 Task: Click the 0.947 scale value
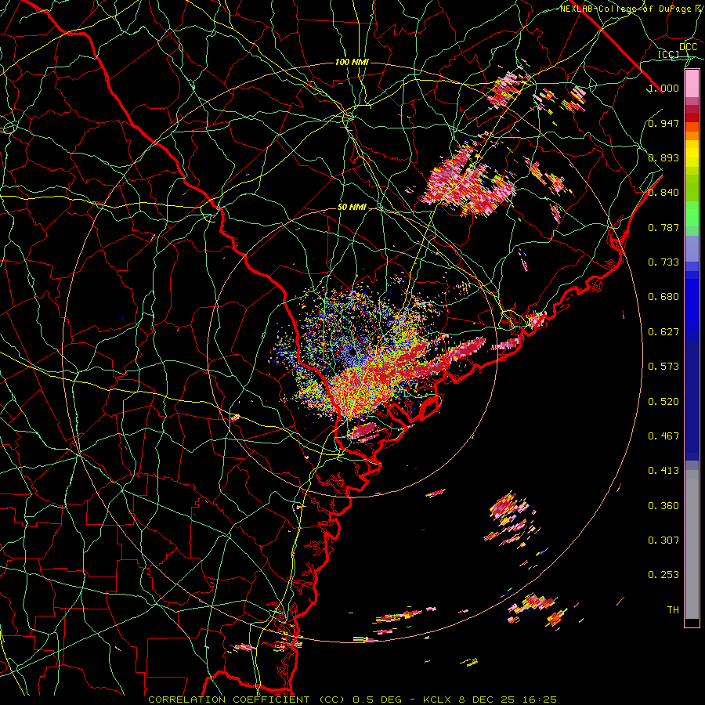pos(663,123)
